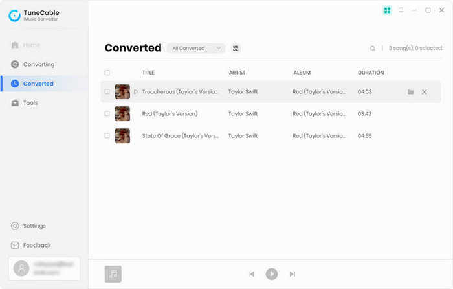This screenshot has width=453, height=289.
Task: Click the Converting circular arrows icon
Action: point(15,64)
